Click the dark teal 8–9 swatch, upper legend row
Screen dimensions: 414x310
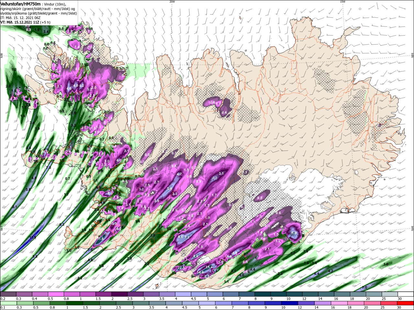point(263,294)
